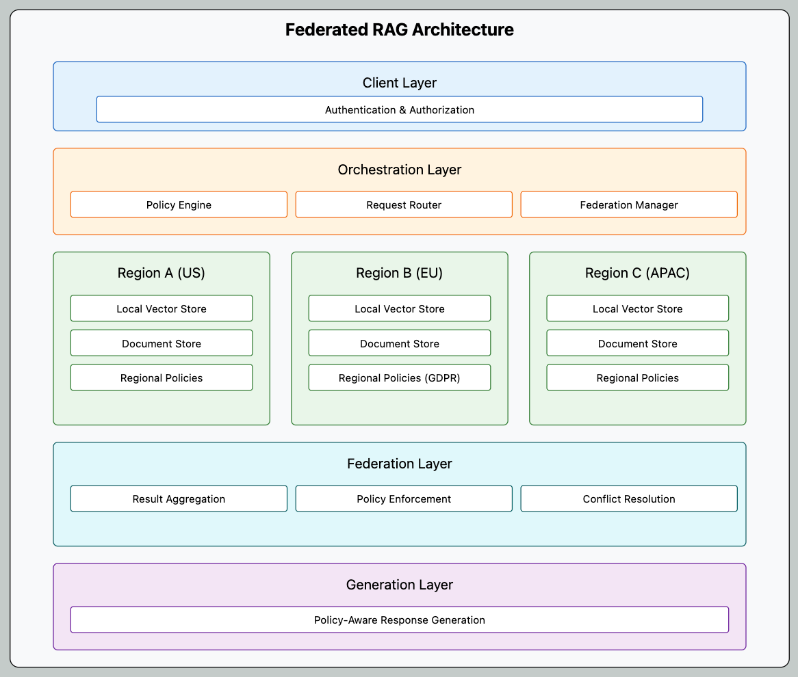Select the Federation Layer heading
This screenshot has height=677, width=798.
(x=400, y=464)
